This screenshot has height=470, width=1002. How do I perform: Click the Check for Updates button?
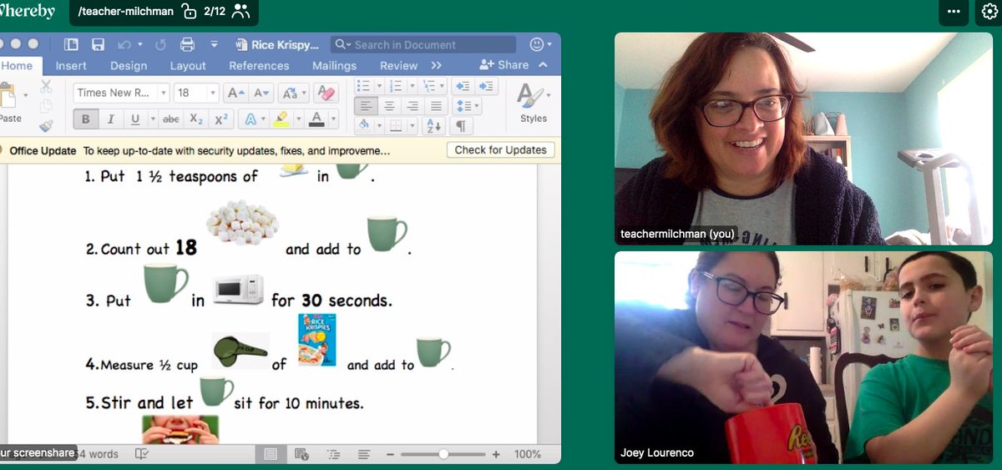pos(500,150)
